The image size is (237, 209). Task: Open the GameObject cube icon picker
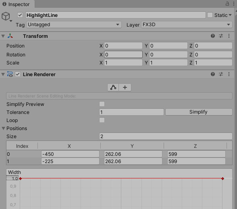click(6, 16)
